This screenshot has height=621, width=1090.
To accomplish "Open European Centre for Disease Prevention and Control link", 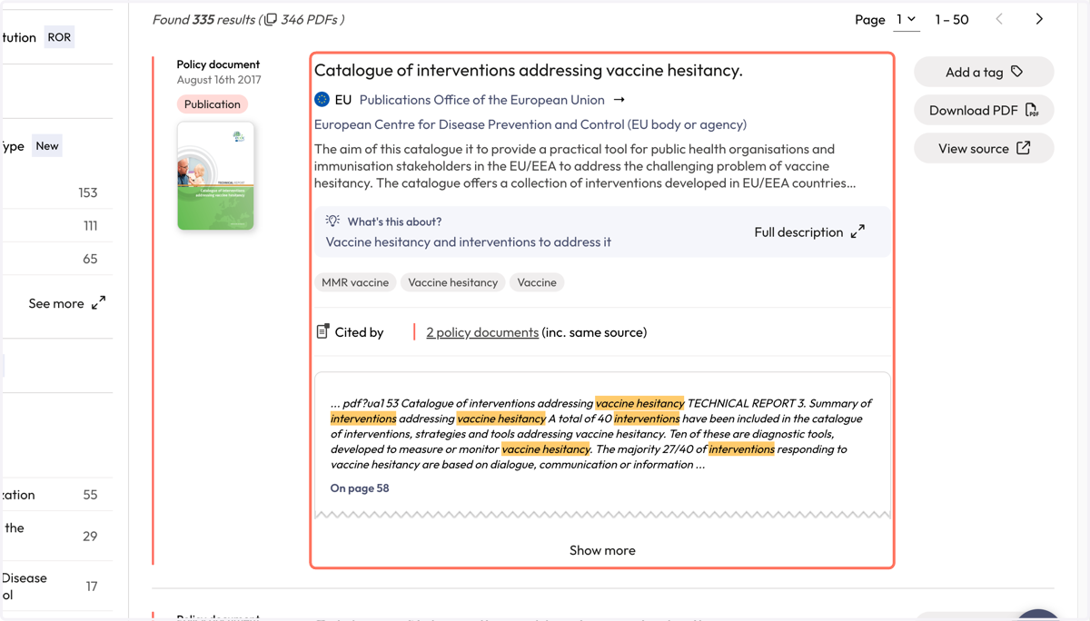I will [x=530, y=124].
